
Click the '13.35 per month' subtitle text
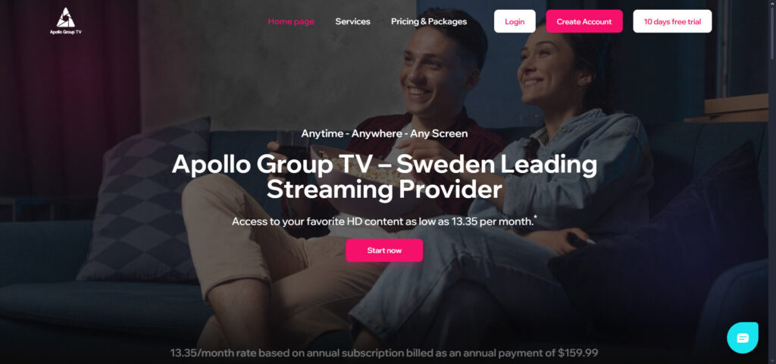click(x=493, y=221)
